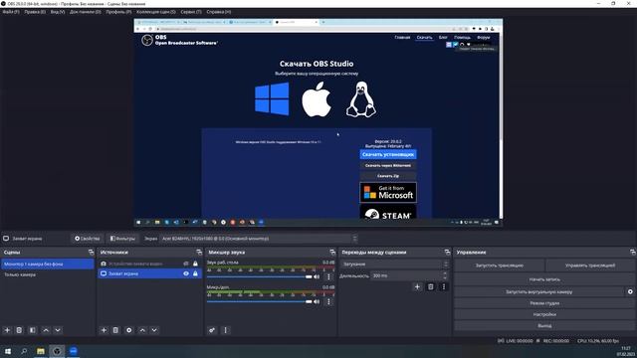The image size is (637, 358).
Task: Click Звук раб. стола volume slider
Action: pos(259,276)
